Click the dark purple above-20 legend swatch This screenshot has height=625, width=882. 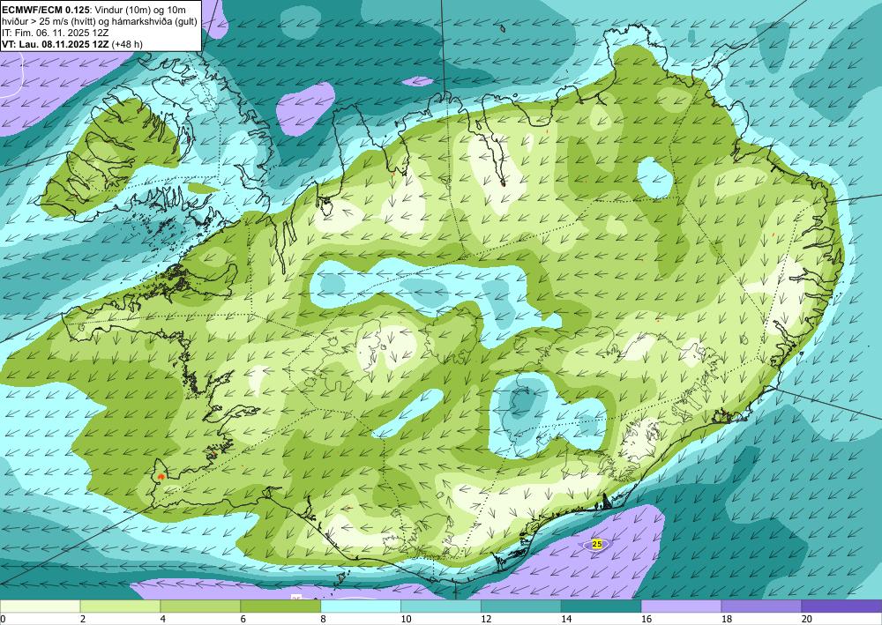click(x=841, y=606)
